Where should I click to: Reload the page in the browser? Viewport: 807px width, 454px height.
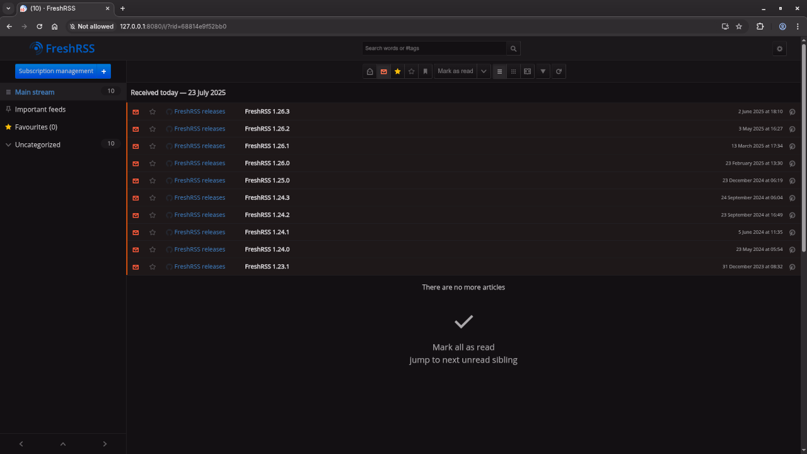[x=40, y=26]
